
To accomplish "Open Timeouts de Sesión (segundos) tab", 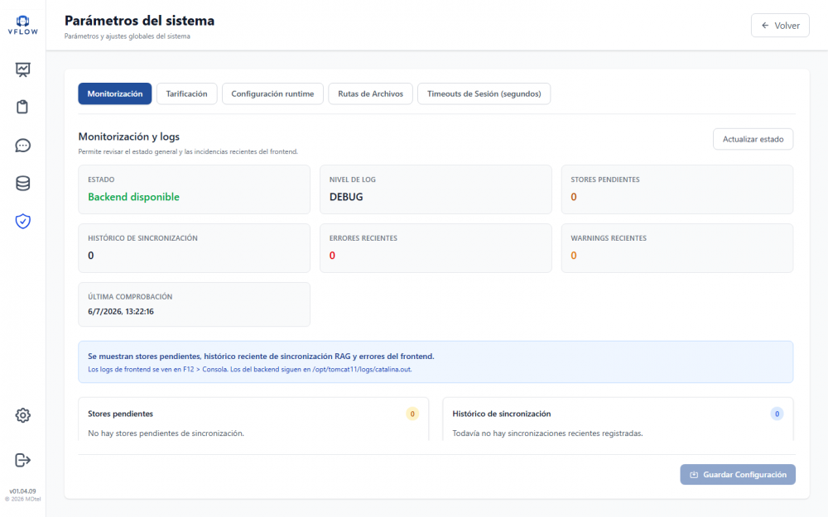I will [484, 94].
